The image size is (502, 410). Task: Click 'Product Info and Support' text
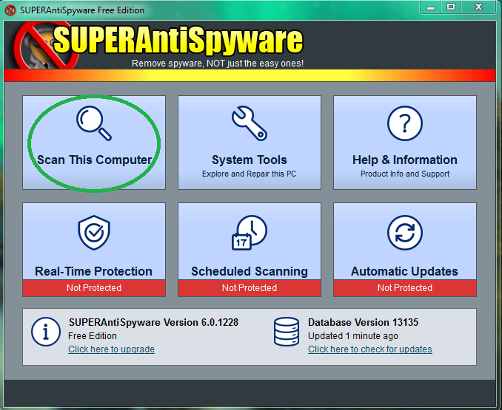click(405, 174)
